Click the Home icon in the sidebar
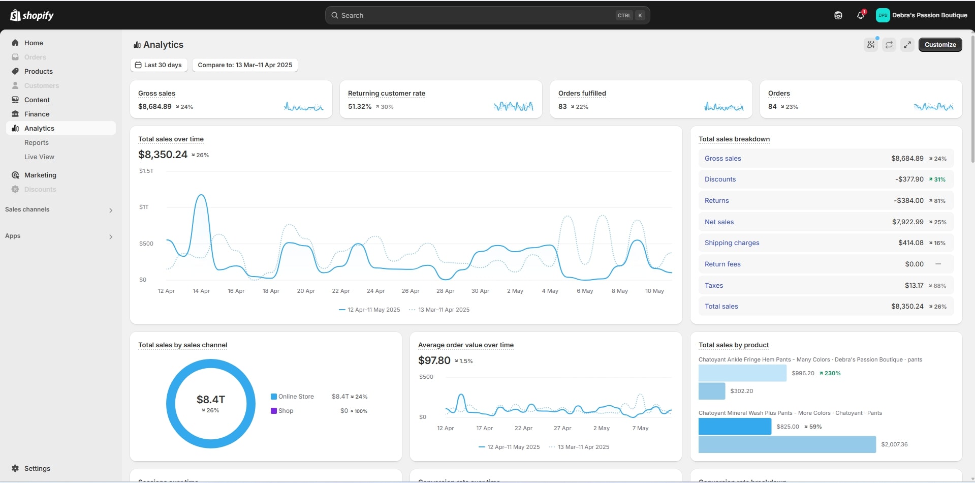The width and height of the screenshot is (975, 483). tap(15, 43)
